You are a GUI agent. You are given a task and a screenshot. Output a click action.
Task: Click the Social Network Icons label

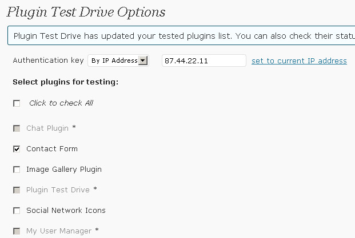[x=66, y=211]
